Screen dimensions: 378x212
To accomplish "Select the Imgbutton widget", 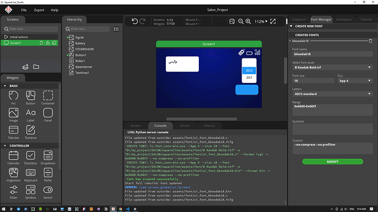I will click(x=13, y=175).
